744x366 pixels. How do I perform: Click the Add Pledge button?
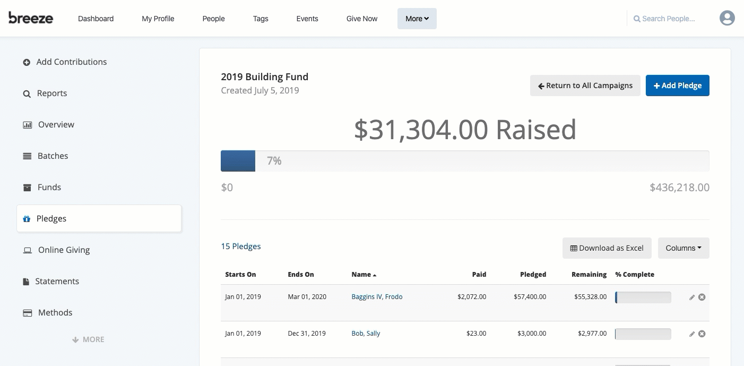click(x=677, y=85)
